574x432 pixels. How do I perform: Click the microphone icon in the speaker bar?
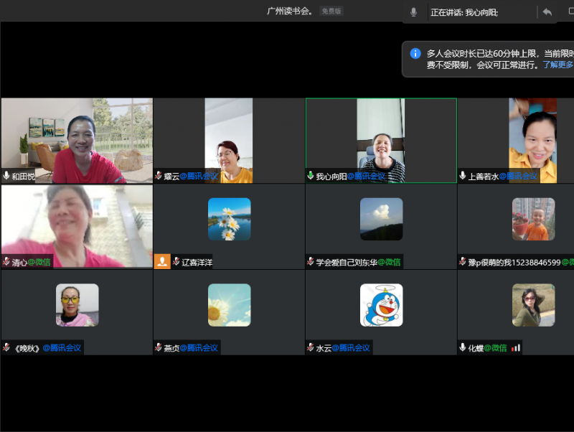pyautogui.click(x=413, y=12)
